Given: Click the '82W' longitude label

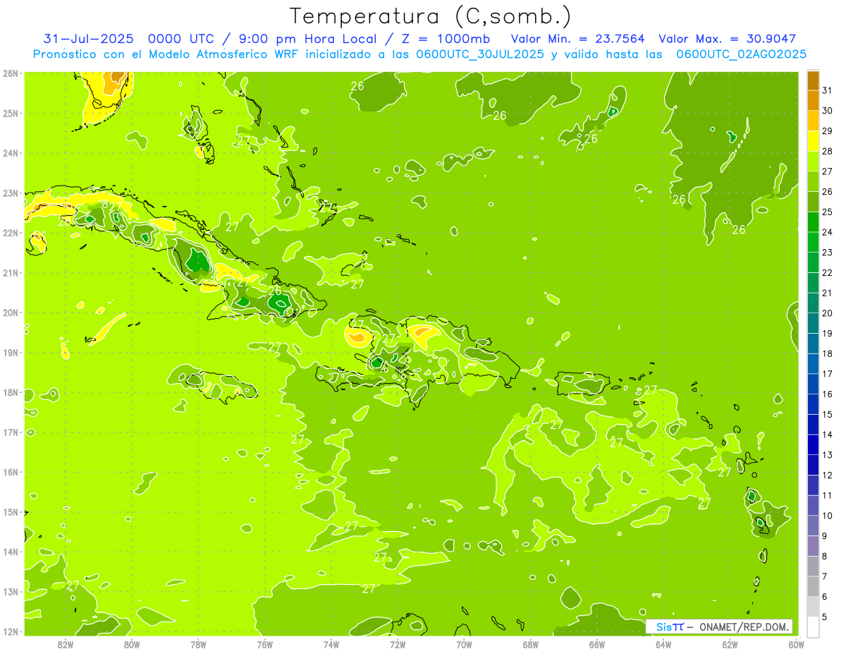Looking at the screenshot, I should click(66, 644).
